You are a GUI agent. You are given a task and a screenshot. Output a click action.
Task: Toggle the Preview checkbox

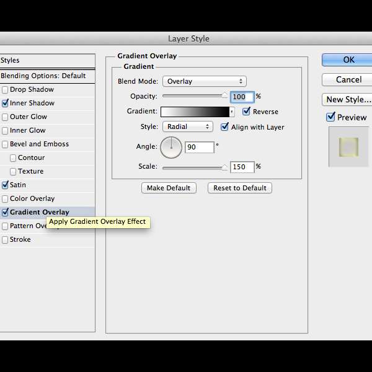(x=330, y=117)
